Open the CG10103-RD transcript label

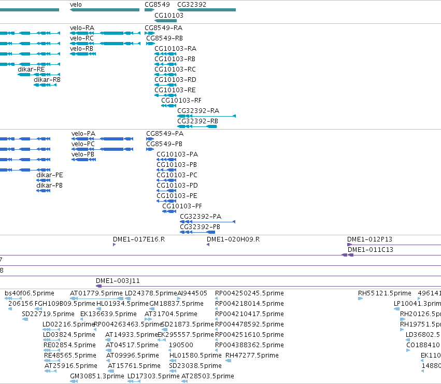click(175, 80)
